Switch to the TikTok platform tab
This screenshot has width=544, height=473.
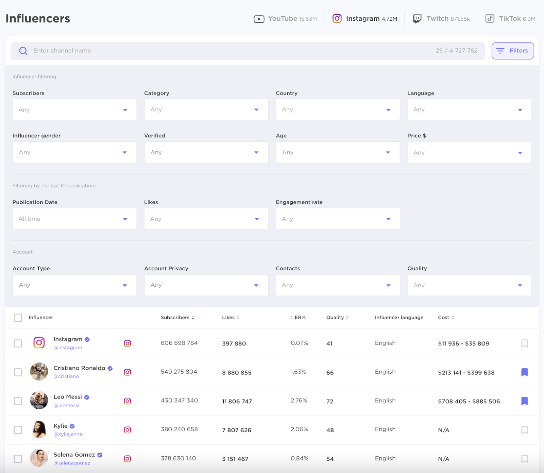pyautogui.click(x=510, y=19)
